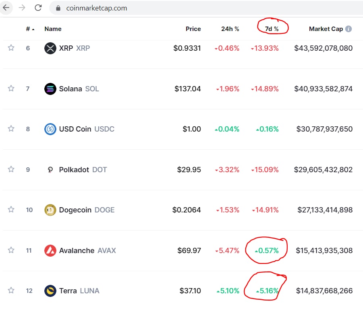Viewport: 363px width, 311px height.
Task: Focus the coinmarketcap.com address bar
Action: point(206,8)
